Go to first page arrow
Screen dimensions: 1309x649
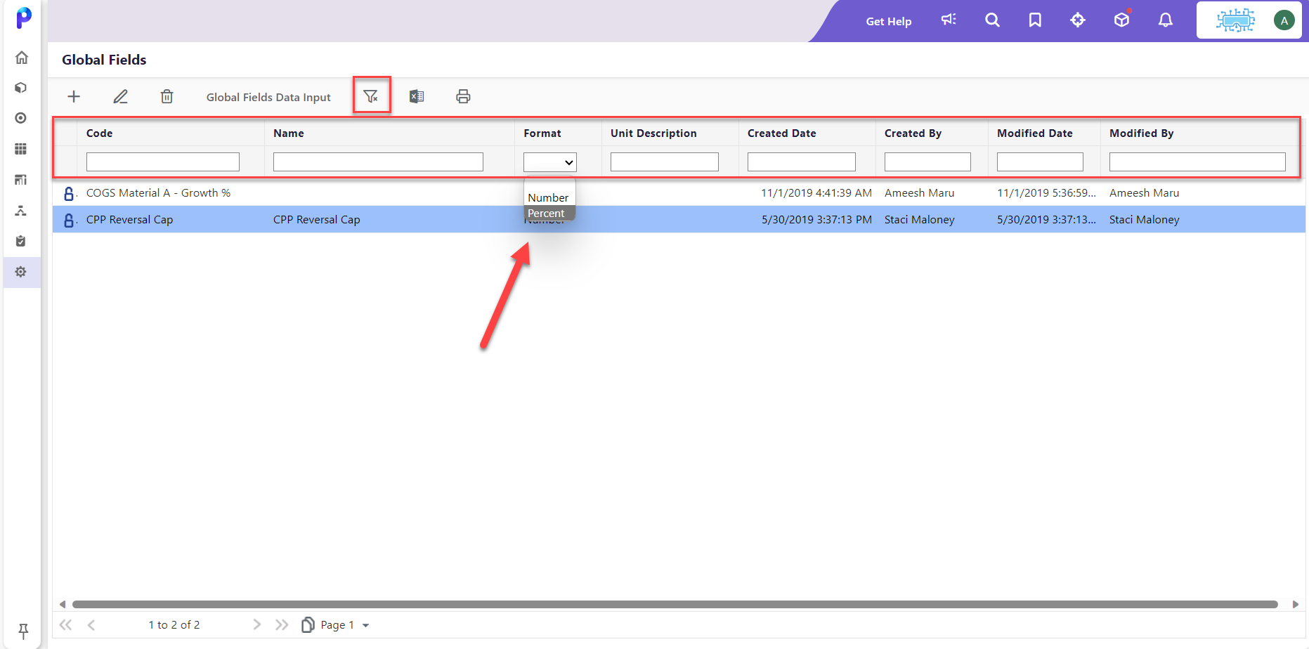click(66, 625)
